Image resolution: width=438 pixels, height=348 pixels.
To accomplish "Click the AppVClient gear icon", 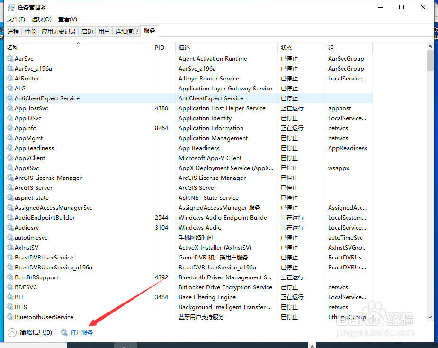I will [10, 158].
